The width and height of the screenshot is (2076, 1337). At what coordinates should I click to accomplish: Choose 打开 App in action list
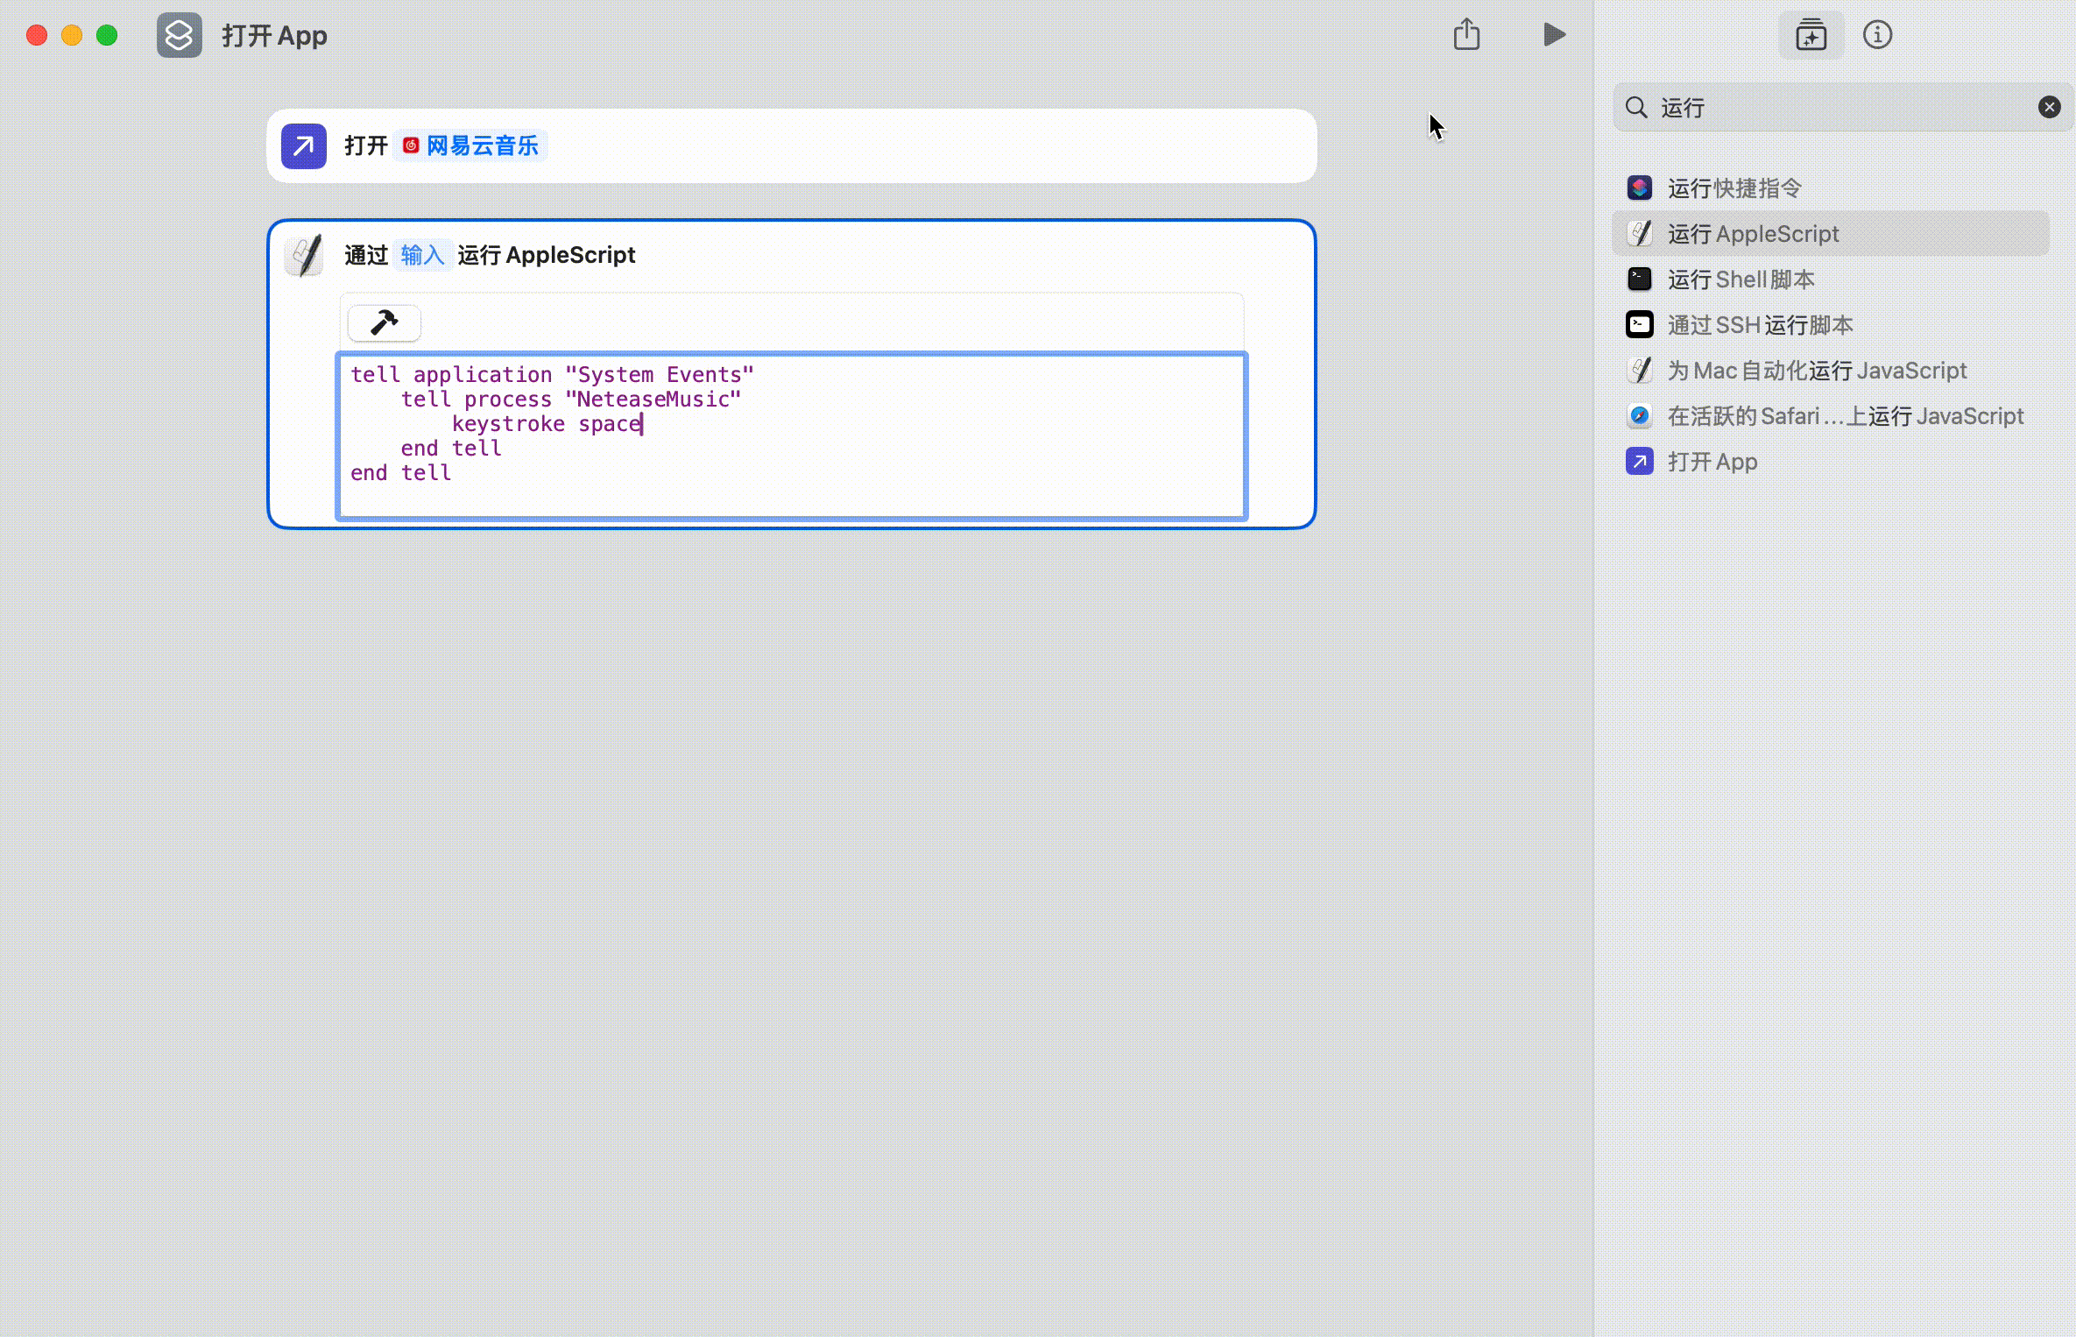click(1712, 462)
